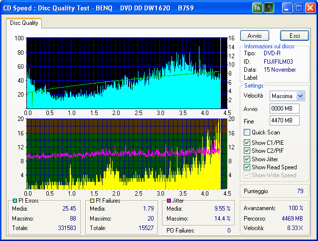This screenshot has width=318, height=241.
Task: Click the yellow PI Failures legend swatch
Action: [92, 201]
